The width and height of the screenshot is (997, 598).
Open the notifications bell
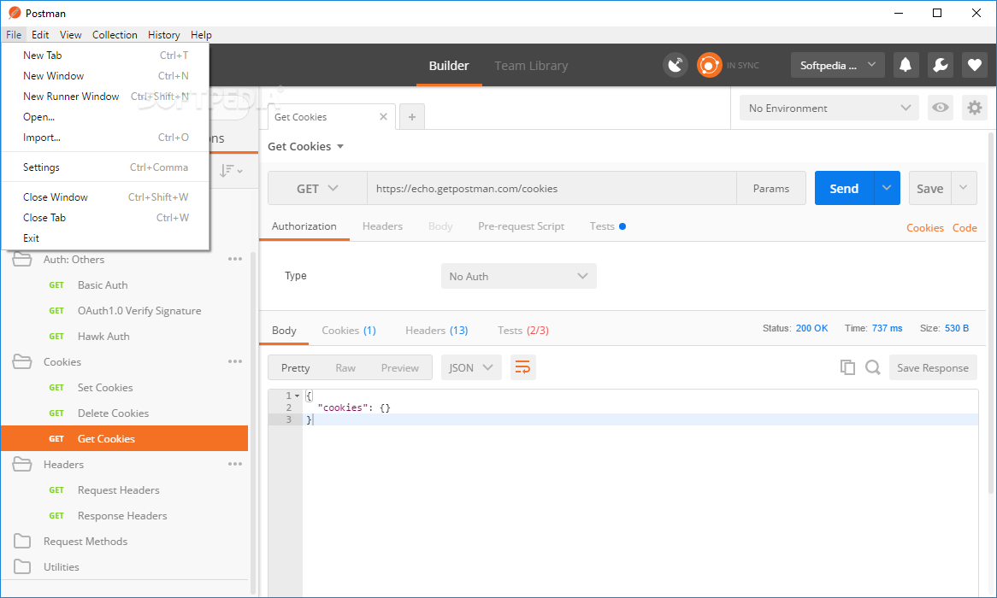pos(906,65)
